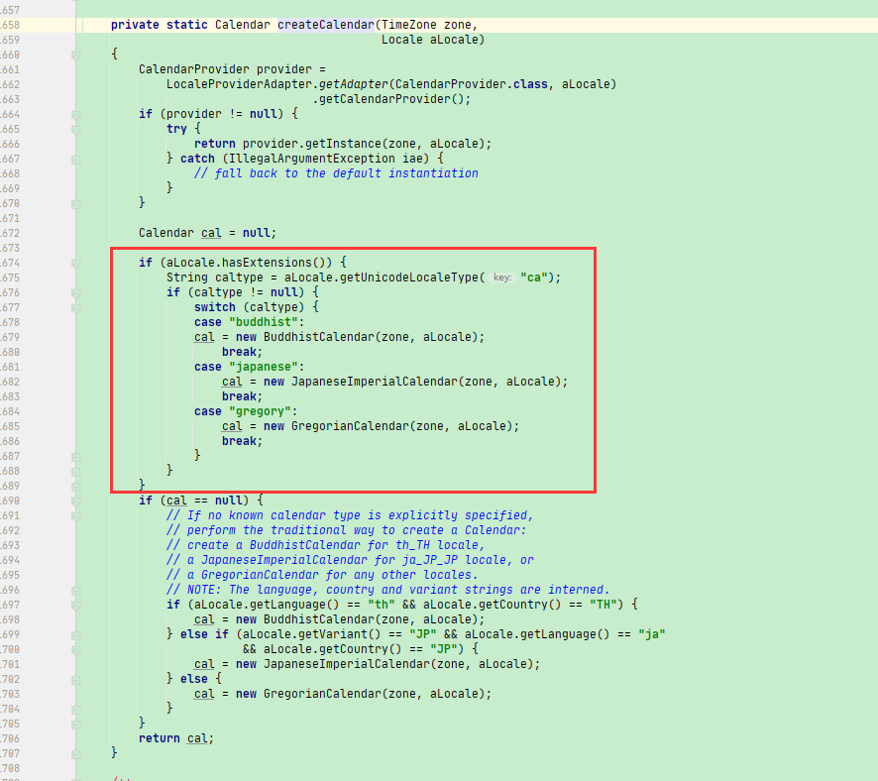878x781 pixels.
Task: Click 'aLocale.getVariant()' call
Action: (x=312, y=634)
